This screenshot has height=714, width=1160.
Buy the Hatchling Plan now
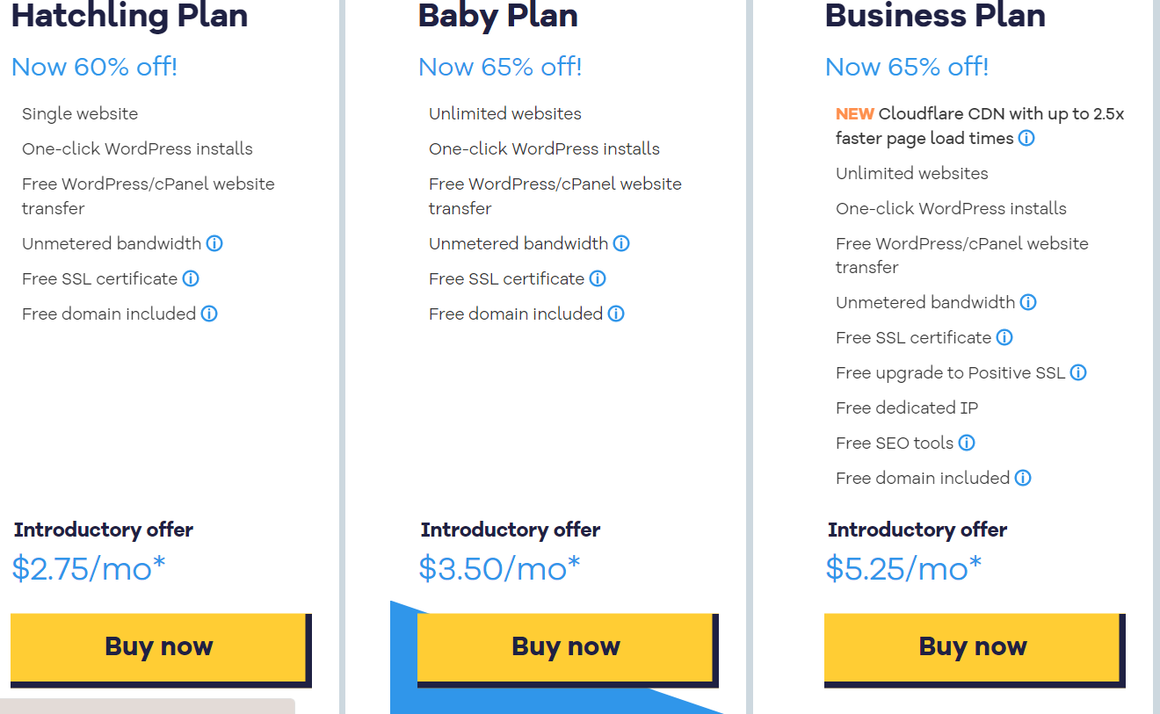[159, 647]
